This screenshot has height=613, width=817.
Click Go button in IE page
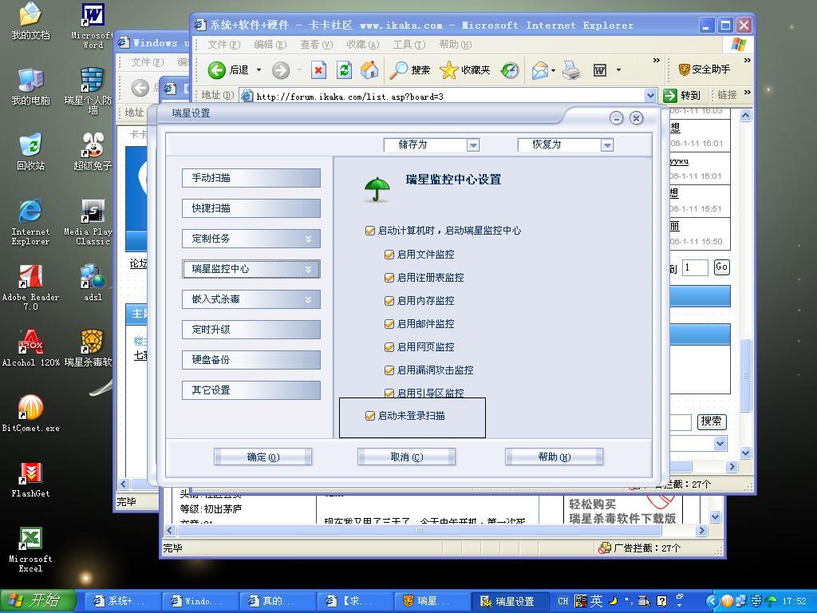(x=721, y=267)
